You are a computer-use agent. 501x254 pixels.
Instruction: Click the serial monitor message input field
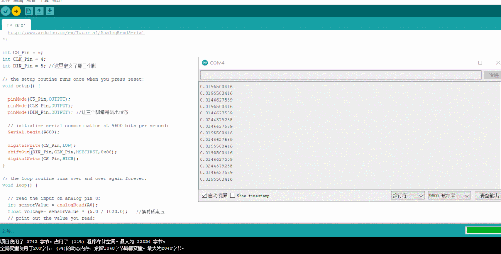341,75
